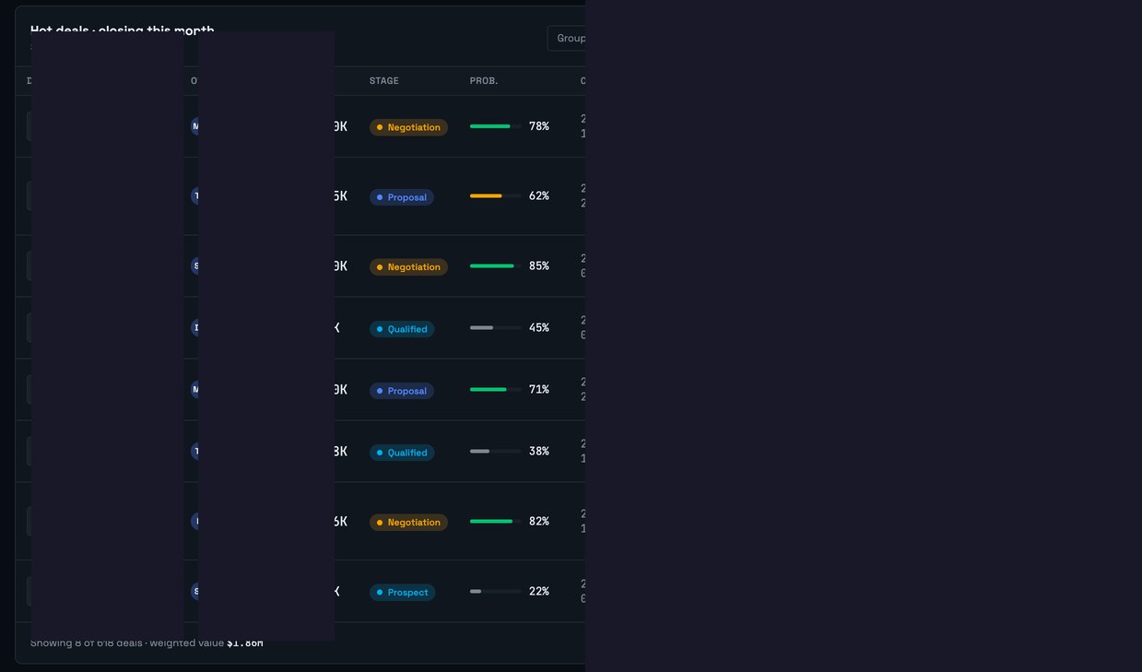
Task: Click the 22% probability value
Action: click(539, 592)
